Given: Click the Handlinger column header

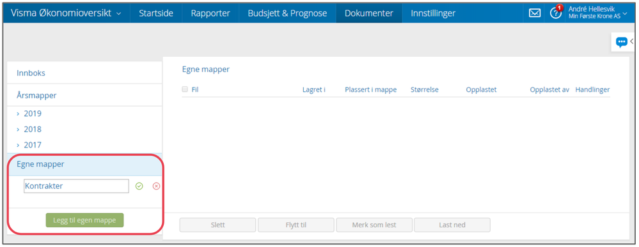Looking at the screenshot, I should [x=592, y=89].
